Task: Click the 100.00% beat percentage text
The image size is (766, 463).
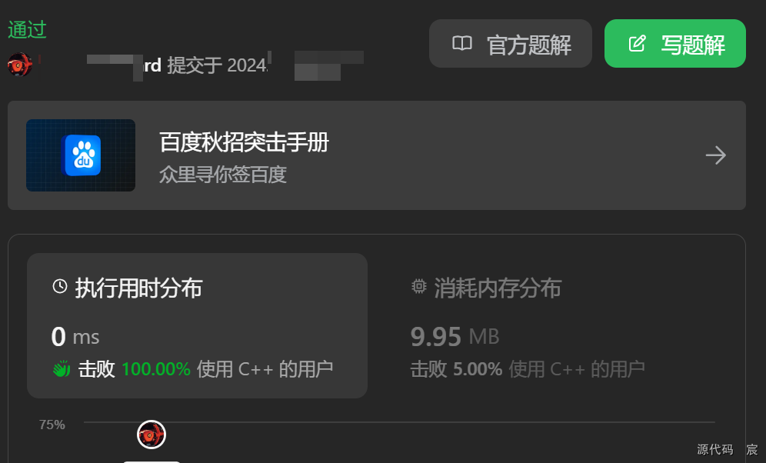Action: coord(156,368)
